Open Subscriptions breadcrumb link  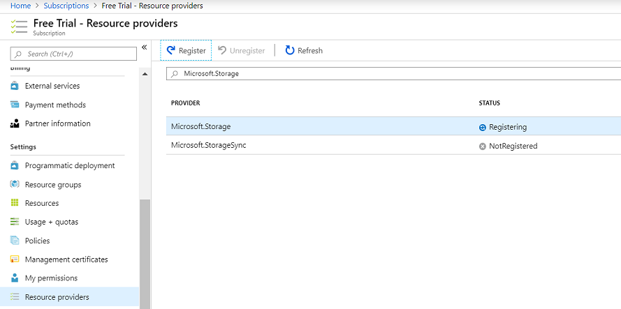pyautogui.click(x=66, y=6)
